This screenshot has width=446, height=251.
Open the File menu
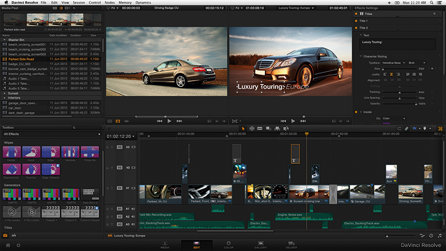point(43,2)
